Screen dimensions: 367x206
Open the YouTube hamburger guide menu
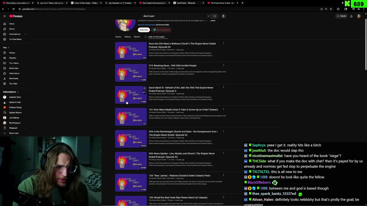tap(4, 16)
